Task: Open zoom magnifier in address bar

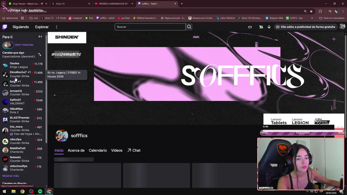Action: [305, 11]
